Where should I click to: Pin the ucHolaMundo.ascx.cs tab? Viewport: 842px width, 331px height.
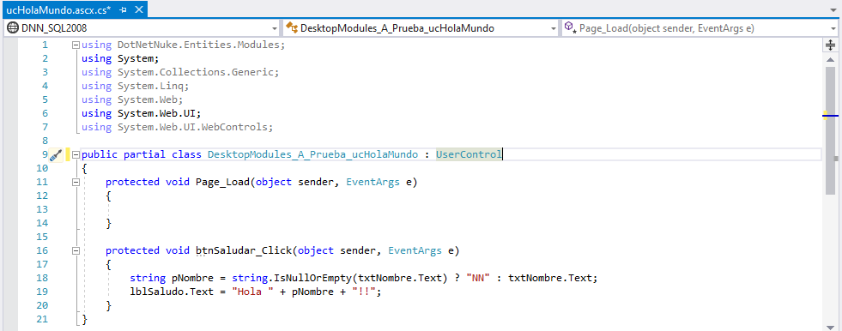point(124,9)
